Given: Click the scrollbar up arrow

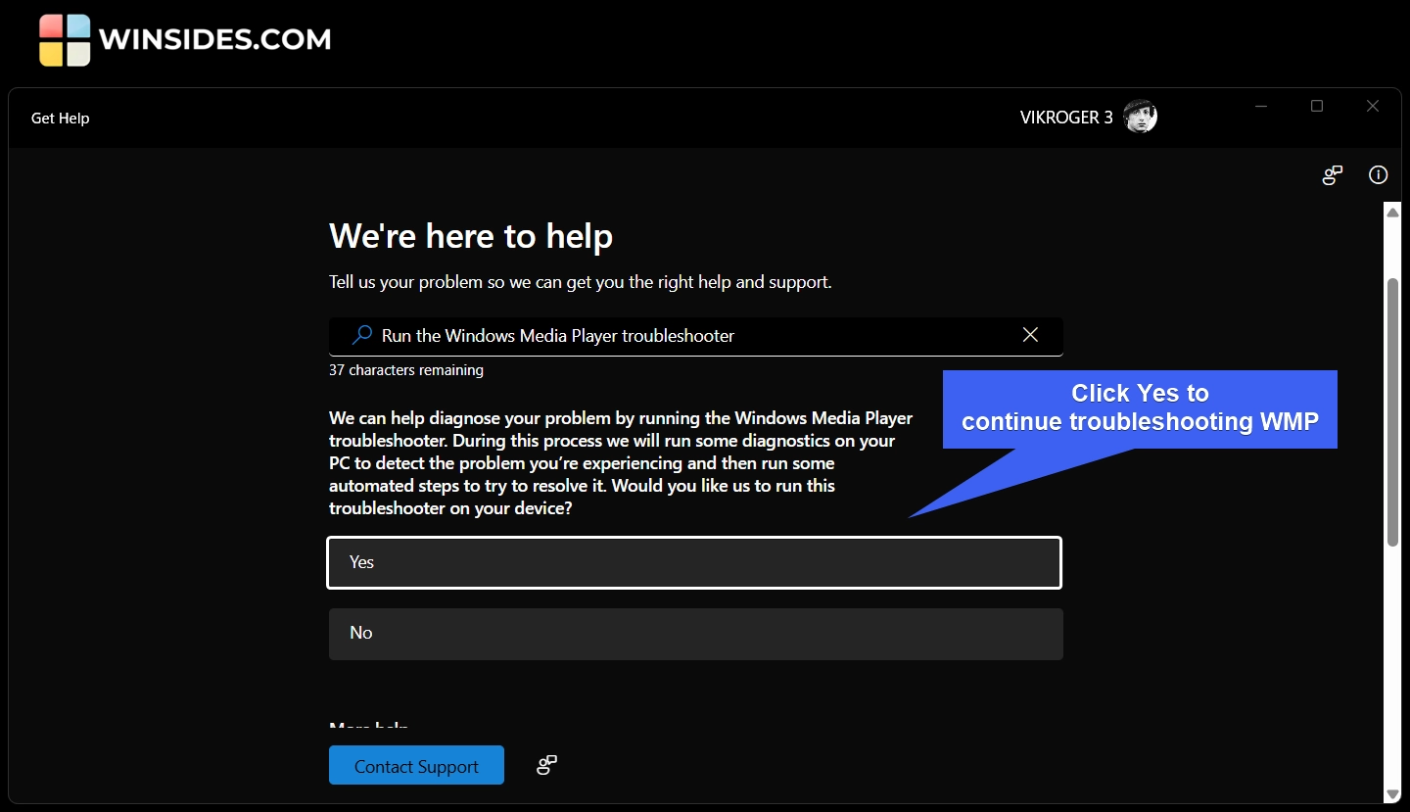Looking at the screenshot, I should click(x=1392, y=212).
